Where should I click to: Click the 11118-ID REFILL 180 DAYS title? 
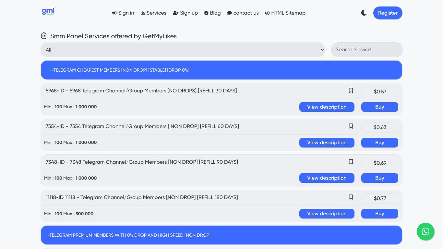click(142, 197)
